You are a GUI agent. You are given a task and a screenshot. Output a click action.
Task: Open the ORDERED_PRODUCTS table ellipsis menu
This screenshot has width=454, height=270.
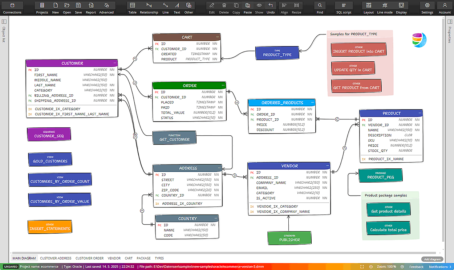coord(312,103)
